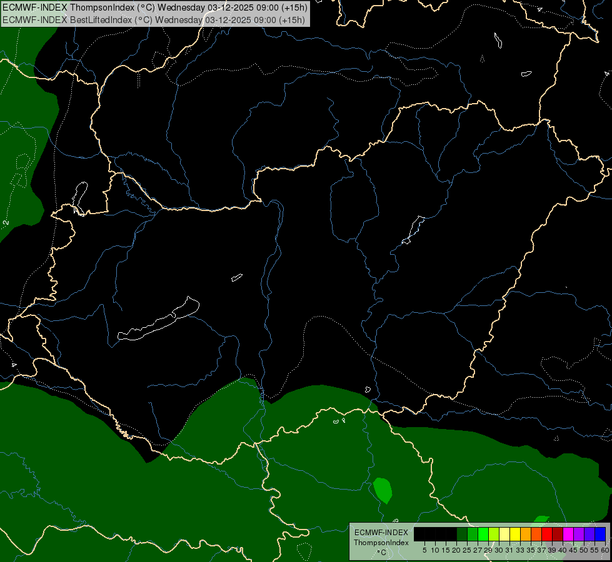Viewport: 612px width, 562px height.
Task: Pick the orange 33–35 legend swatch
Action: click(526, 534)
